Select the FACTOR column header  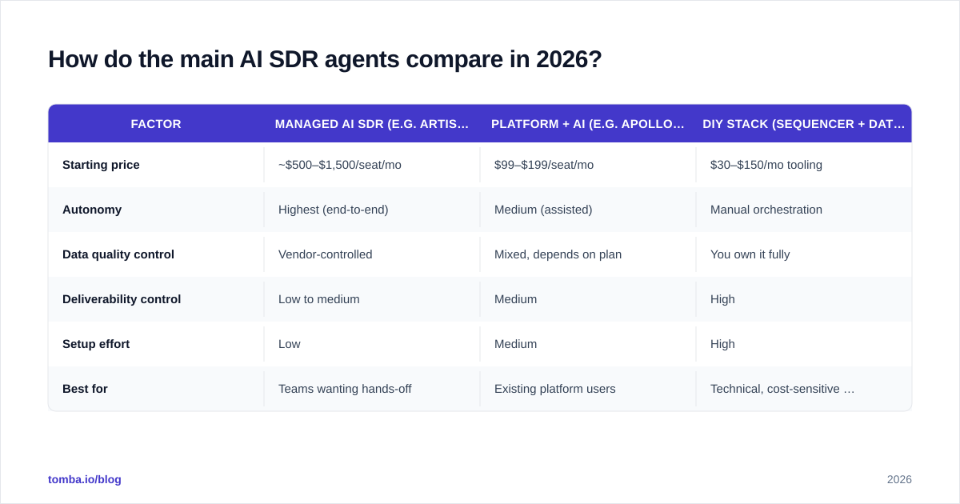pos(156,124)
